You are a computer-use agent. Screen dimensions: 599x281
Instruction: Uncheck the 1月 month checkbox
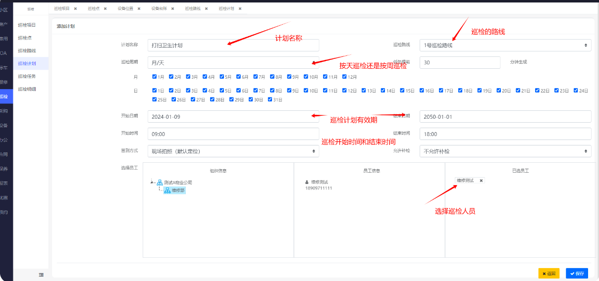(x=155, y=77)
